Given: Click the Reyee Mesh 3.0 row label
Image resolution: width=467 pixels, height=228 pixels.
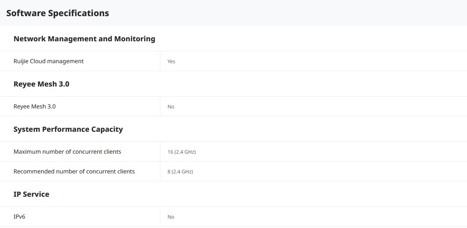Looking at the screenshot, I should click(35, 107).
